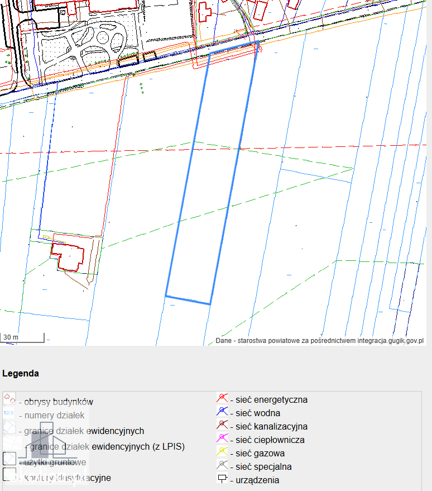Click the sieć energetyczna legend icon
The height and width of the screenshot is (491, 432).
coord(222,398)
